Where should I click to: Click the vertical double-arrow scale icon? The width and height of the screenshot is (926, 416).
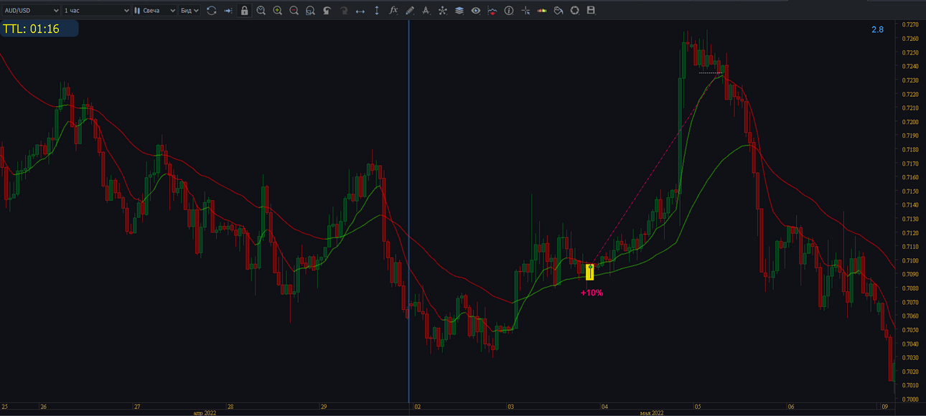pyautogui.click(x=377, y=11)
